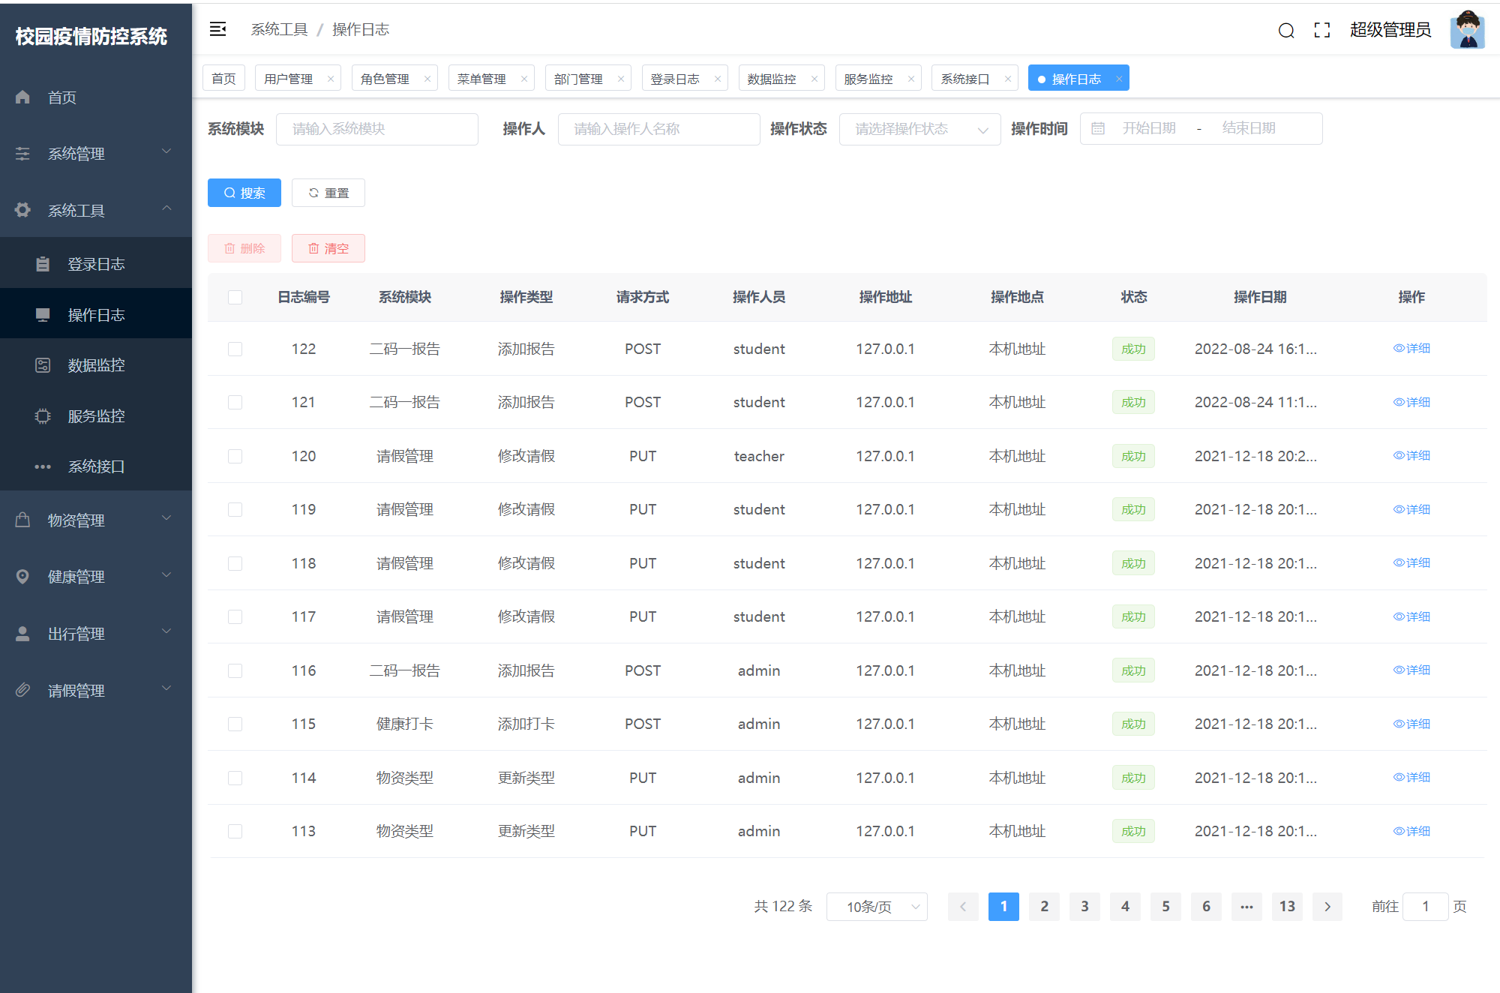Open 数据监控 in sidebar

coord(96,365)
